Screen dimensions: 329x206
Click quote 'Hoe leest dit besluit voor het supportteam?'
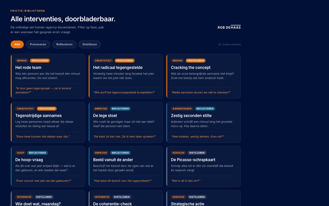coord(122,181)
